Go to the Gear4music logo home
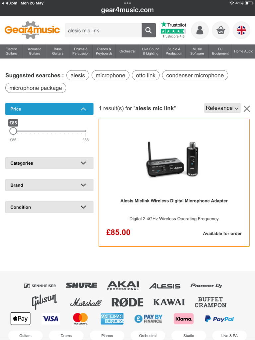This screenshot has width=255, height=340. pos(32,30)
